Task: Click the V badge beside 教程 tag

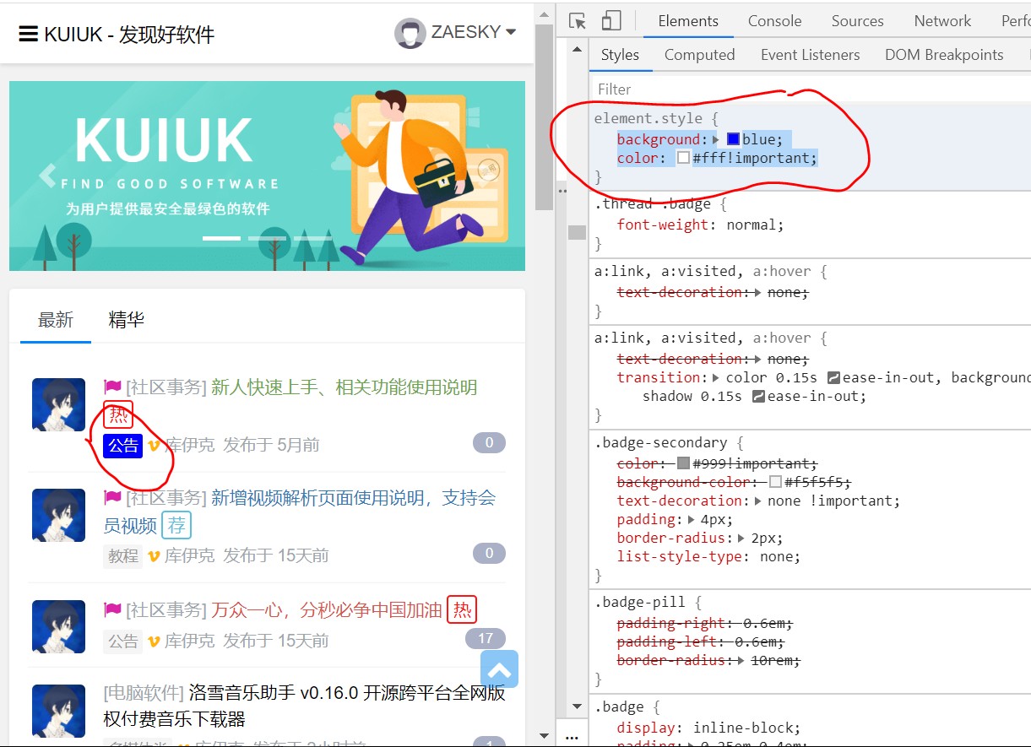Action: tap(154, 556)
